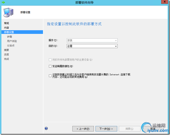This screenshot has height=135, width=170.
Task: Close the 部署软件向导 window
Action: tap(165, 2)
